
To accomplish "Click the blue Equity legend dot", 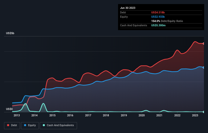I will coord(25,125).
